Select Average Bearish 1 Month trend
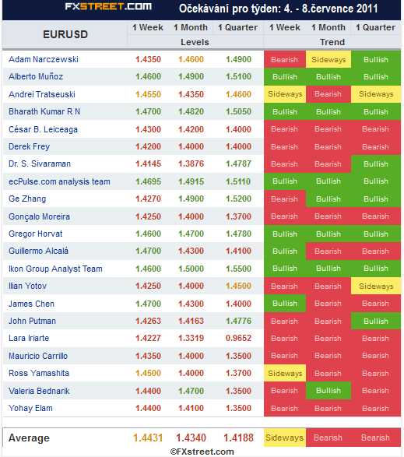Viewport: 404px width, 457px height. point(328,438)
